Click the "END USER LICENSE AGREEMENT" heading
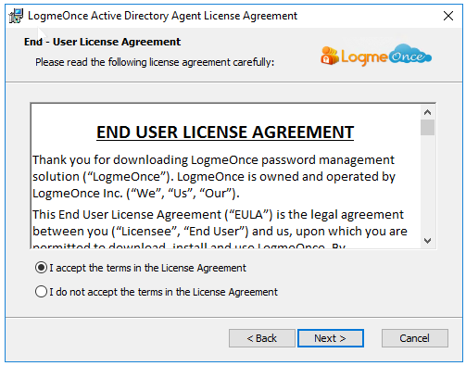The height and width of the screenshot is (366, 466). [x=225, y=133]
